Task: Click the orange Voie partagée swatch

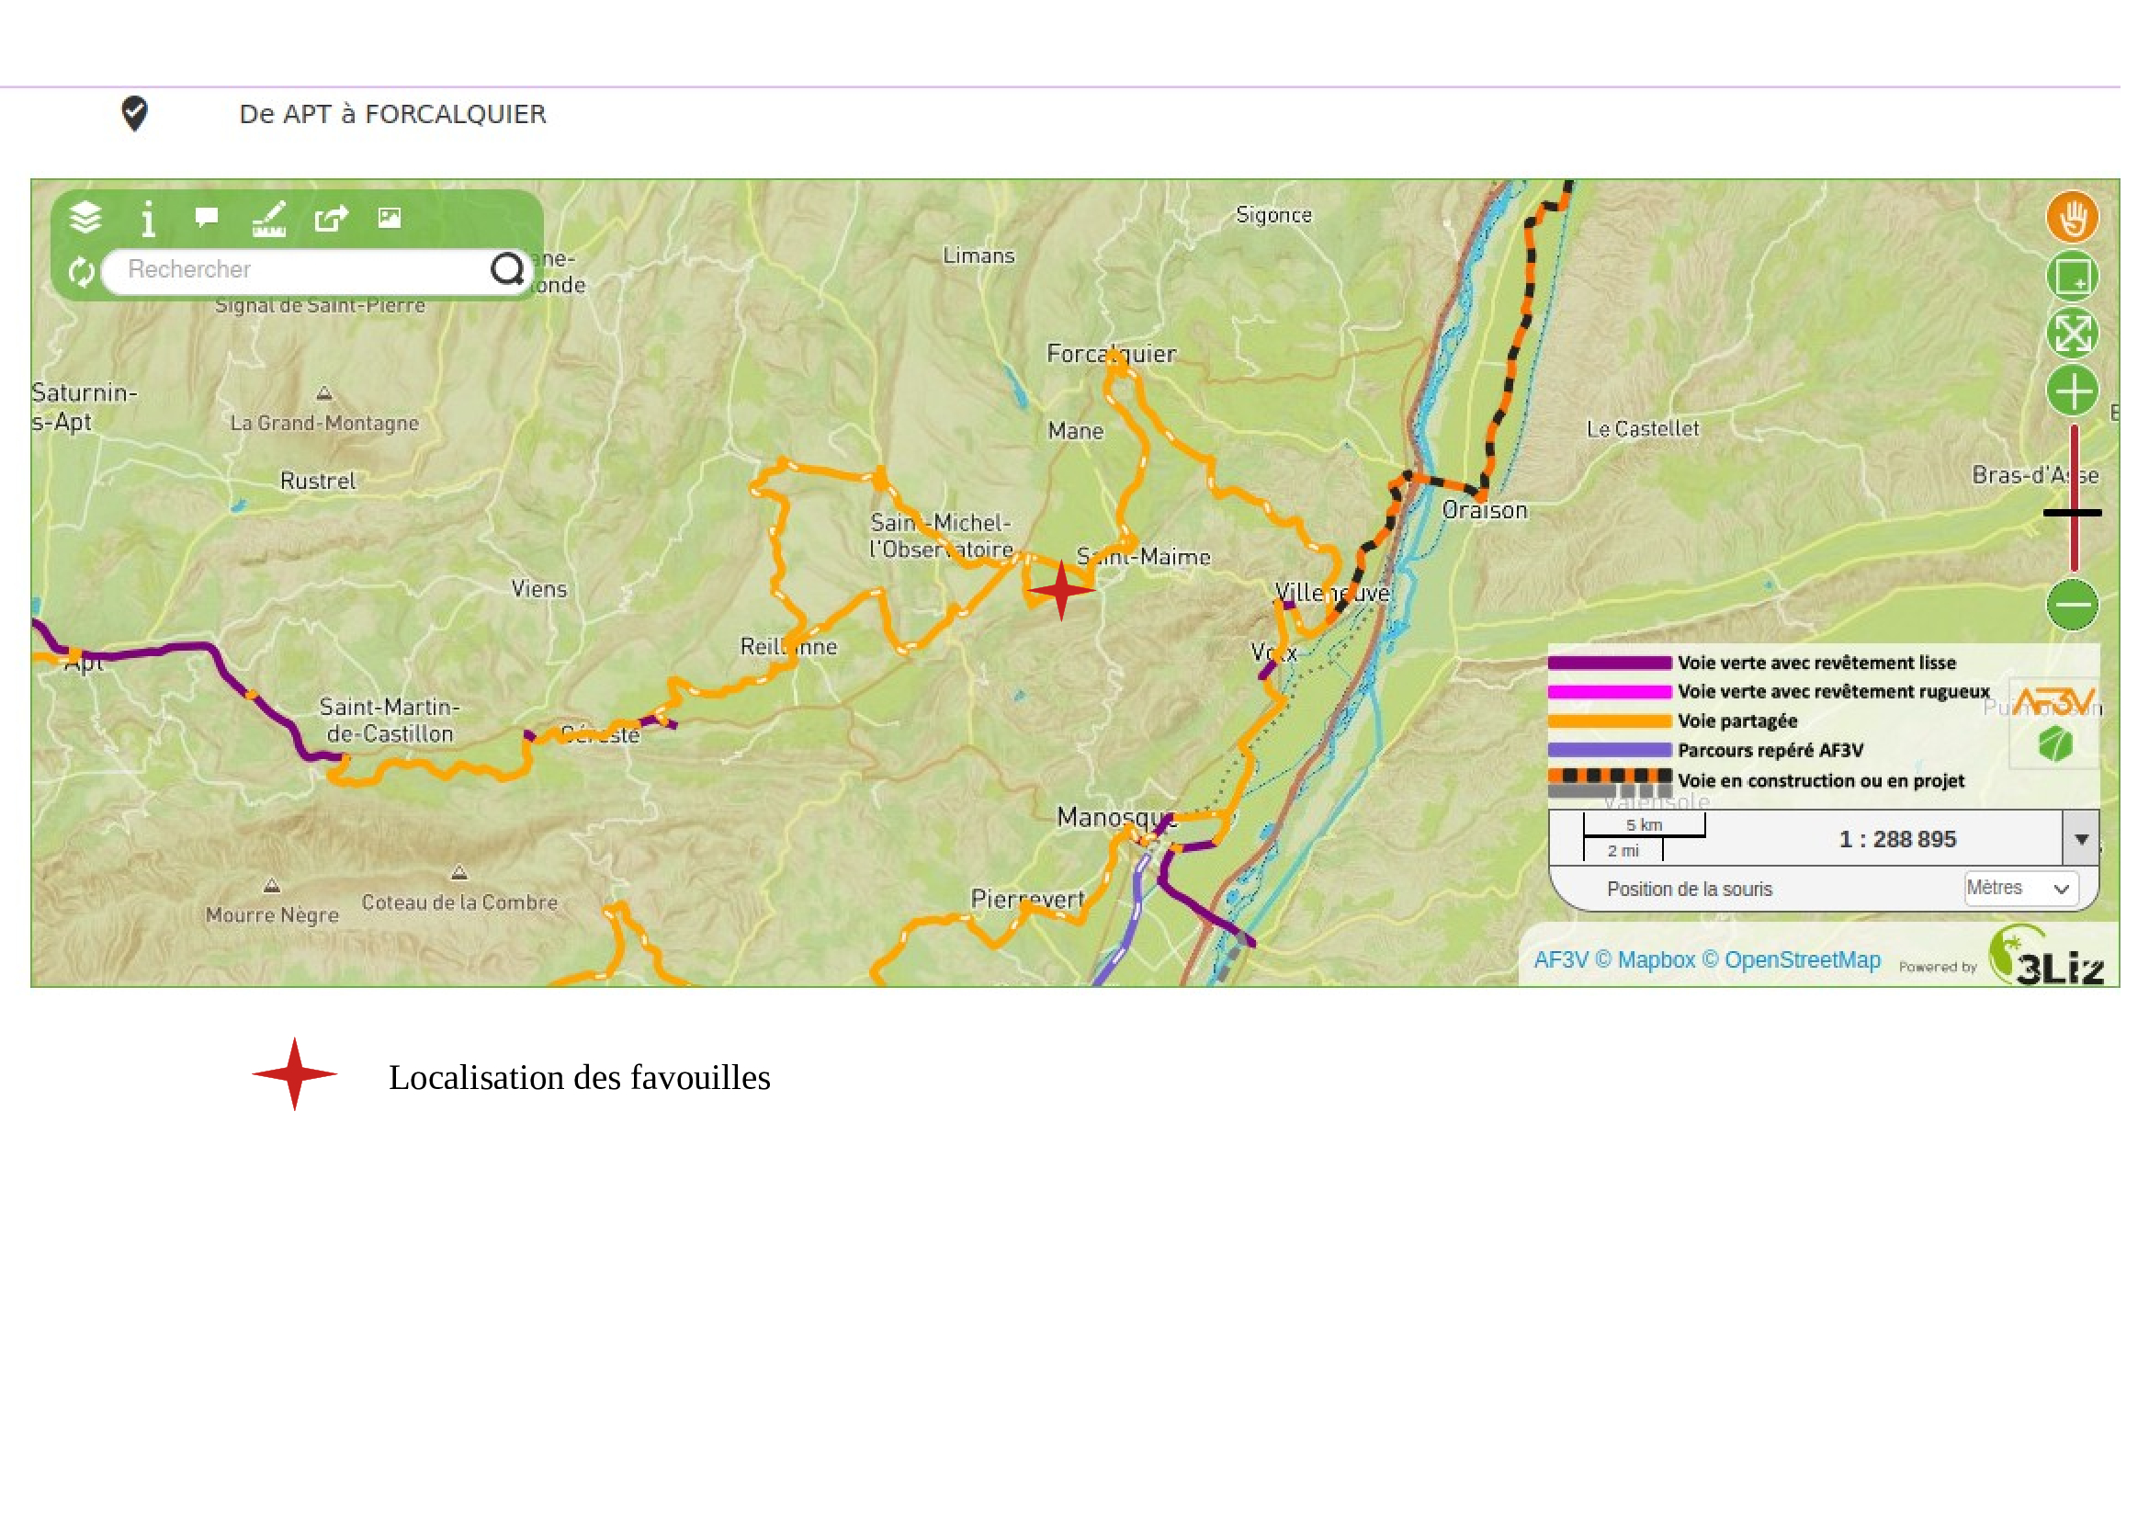Action: pyautogui.click(x=1609, y=721)
